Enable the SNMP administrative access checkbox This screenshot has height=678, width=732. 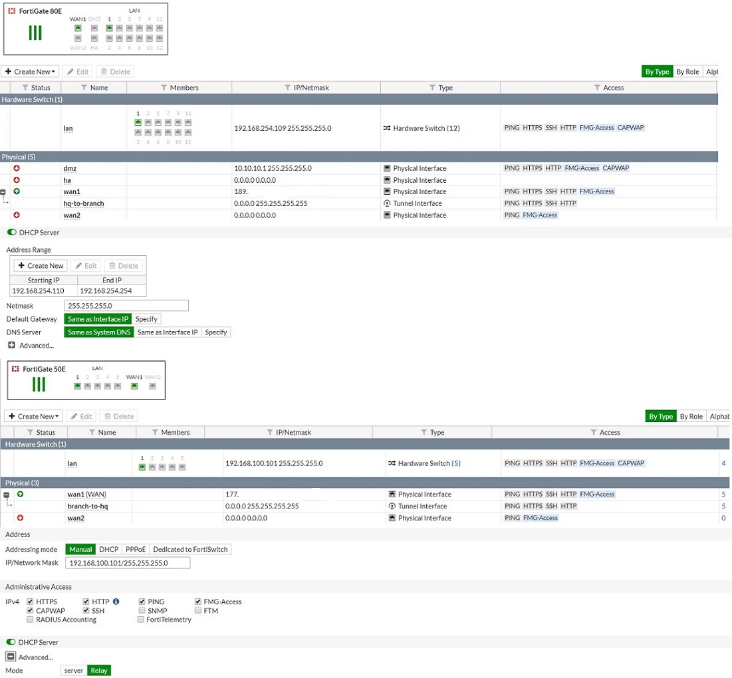[142, 610]
